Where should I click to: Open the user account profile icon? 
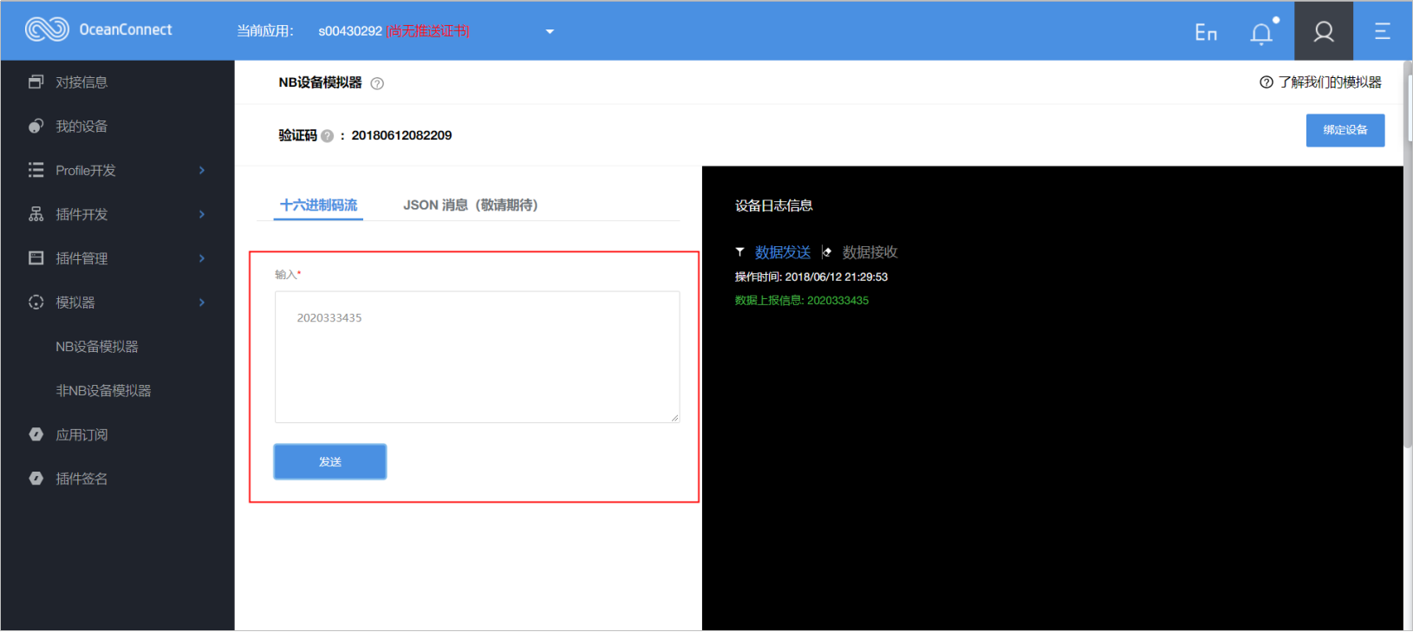tap(1324, 31)
